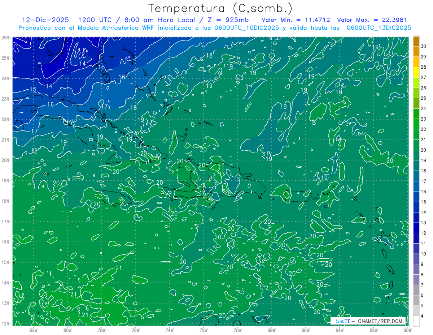Click the 72W longitude axis label

204,330
